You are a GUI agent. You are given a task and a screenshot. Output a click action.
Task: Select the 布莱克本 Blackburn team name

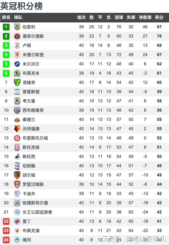(x=31, y=73)
